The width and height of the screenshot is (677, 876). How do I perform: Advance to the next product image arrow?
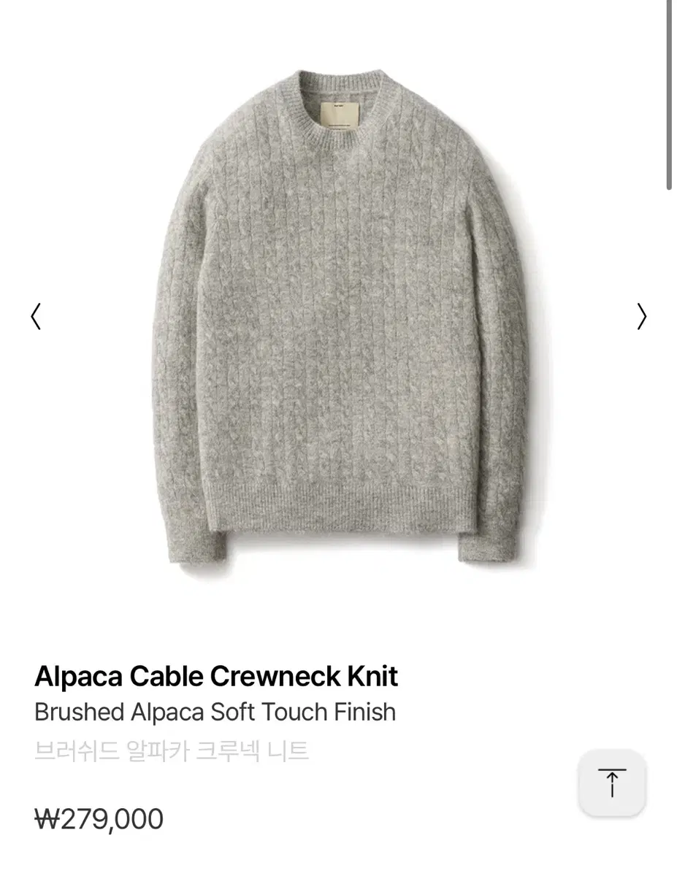[641, 317]
